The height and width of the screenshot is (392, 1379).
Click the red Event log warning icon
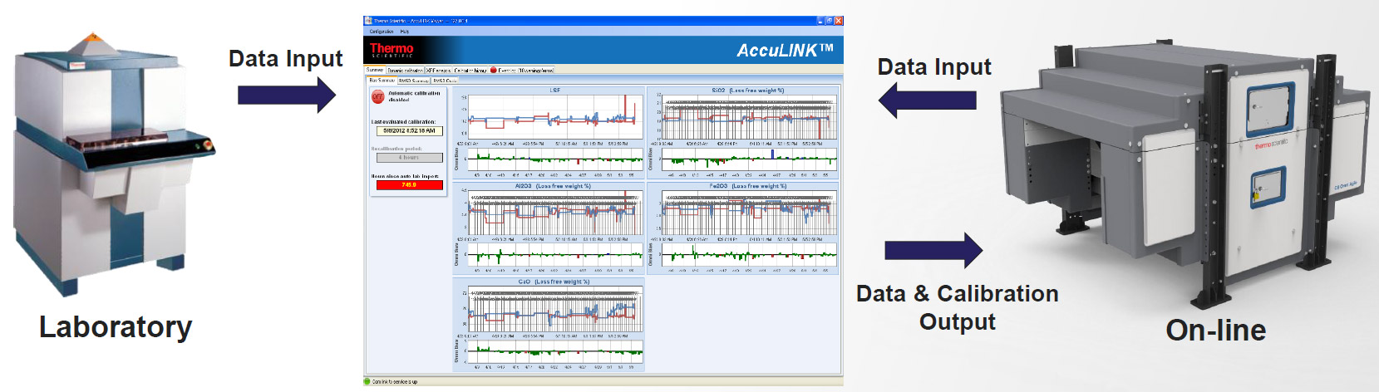(494, 71)
